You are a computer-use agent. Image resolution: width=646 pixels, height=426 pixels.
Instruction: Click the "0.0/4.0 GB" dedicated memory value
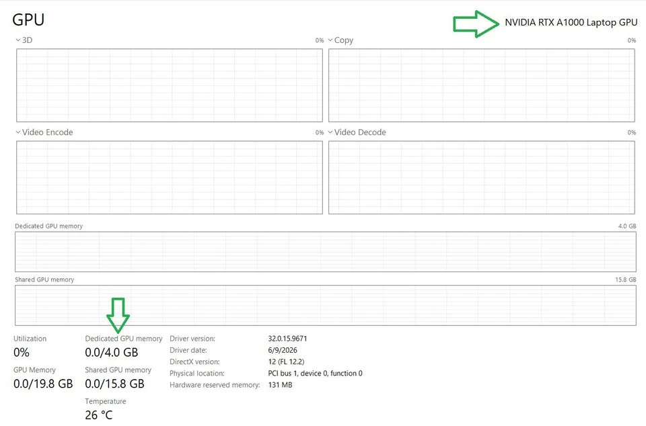(112, 352)
